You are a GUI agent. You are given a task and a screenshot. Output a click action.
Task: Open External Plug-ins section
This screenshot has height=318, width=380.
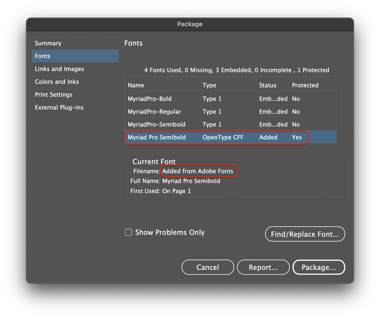[x=75, y=108]
